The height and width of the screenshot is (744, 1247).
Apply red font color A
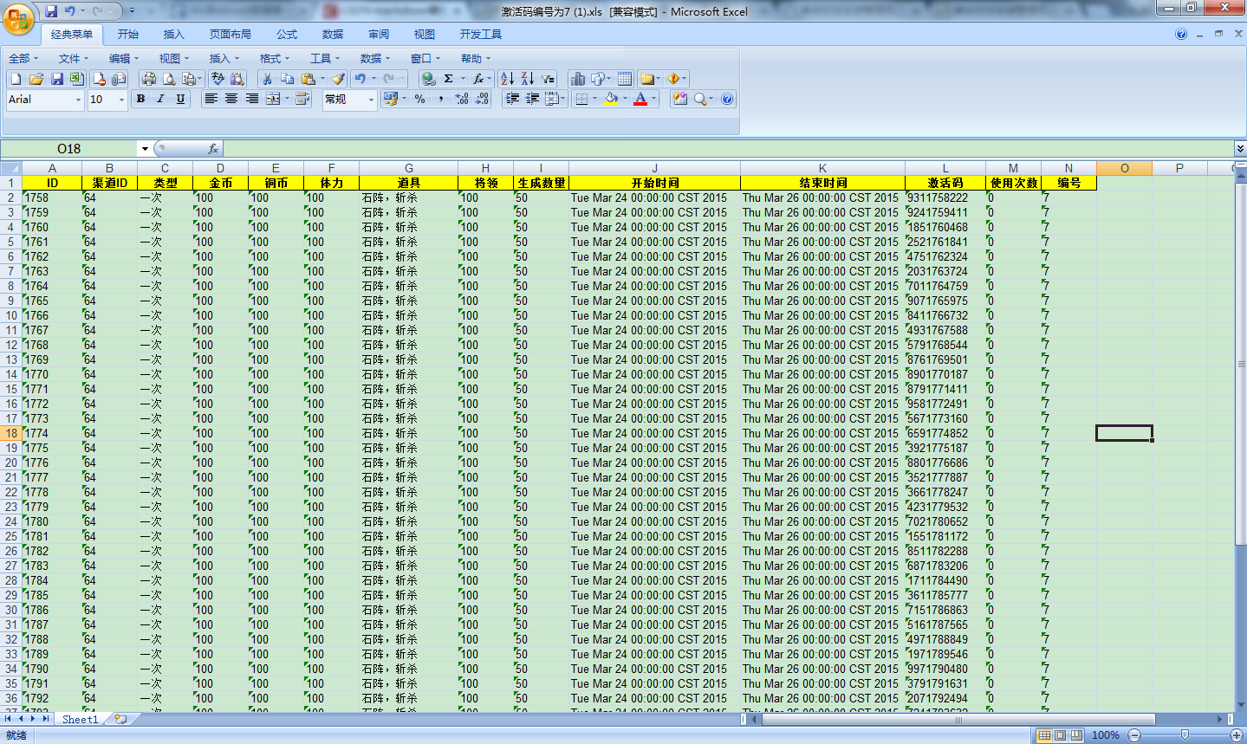click(x=640, y=100)
